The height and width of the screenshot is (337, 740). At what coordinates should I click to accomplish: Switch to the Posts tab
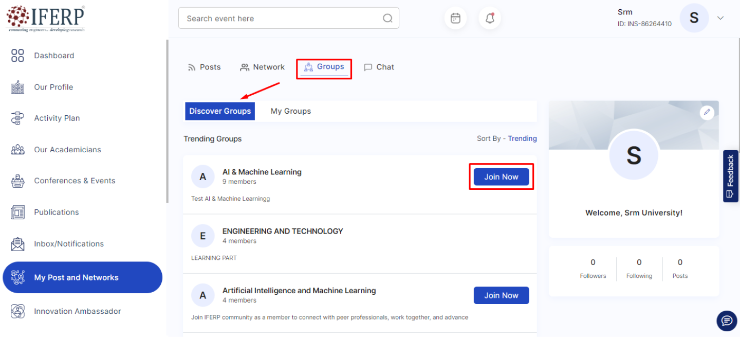[205, 67]
